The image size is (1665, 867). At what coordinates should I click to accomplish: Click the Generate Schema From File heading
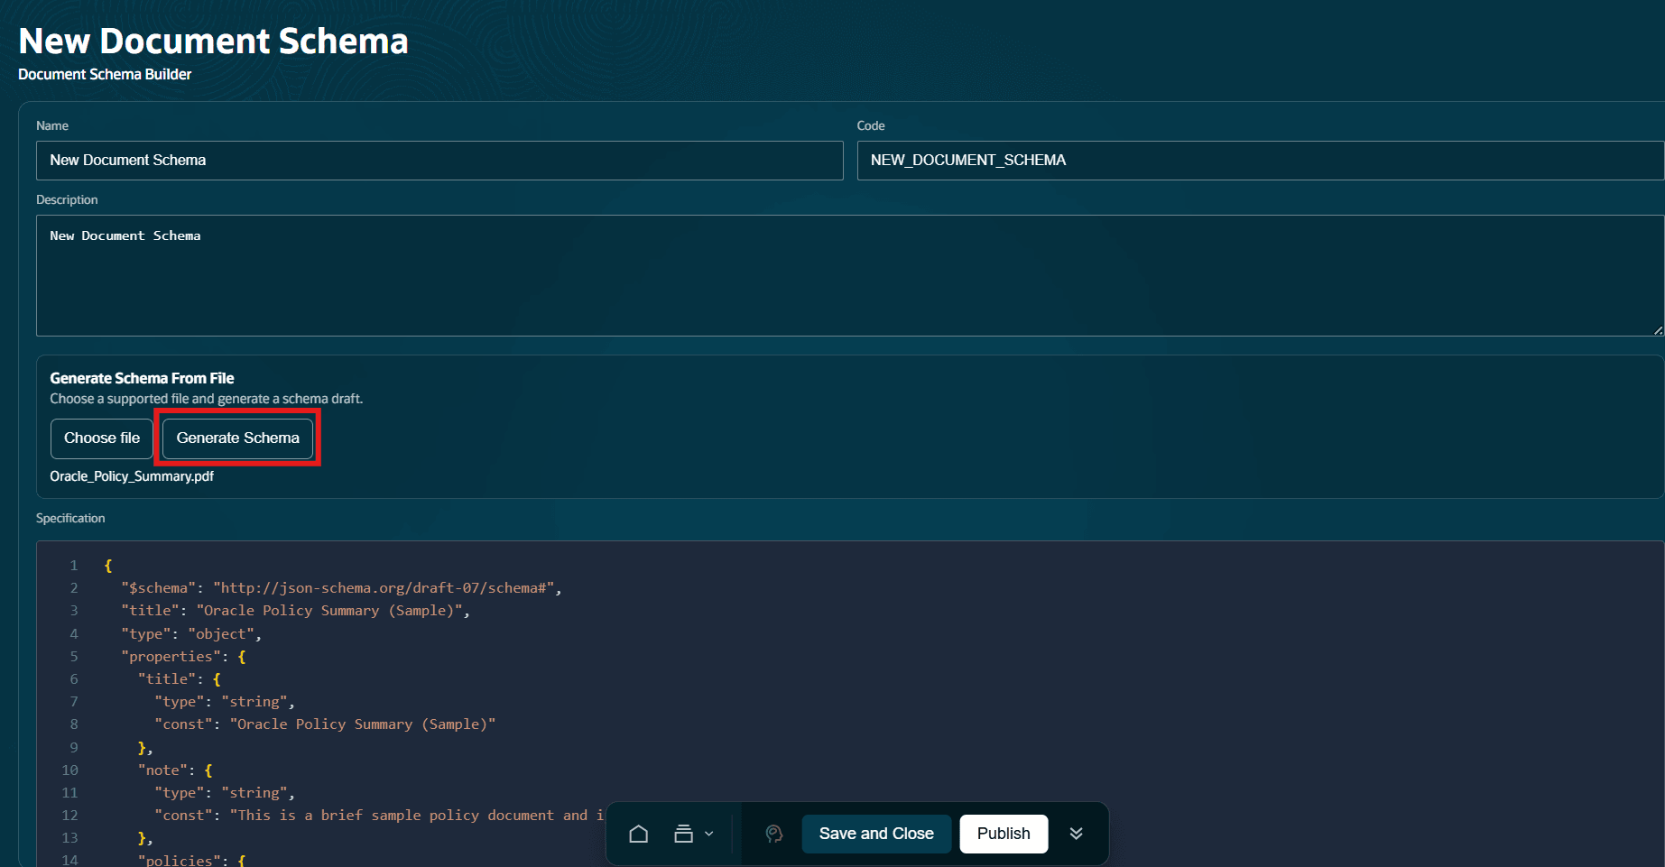(142, 378)
